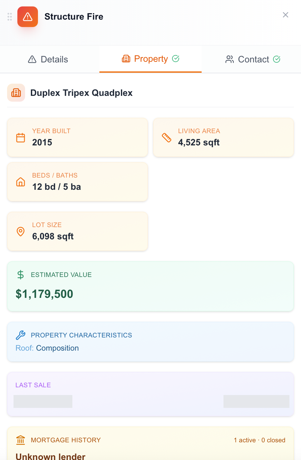This screenshot has width=301, height=460.
Task: Click the map pin icon in Lot Size
Action: click(x=21, y=232)
